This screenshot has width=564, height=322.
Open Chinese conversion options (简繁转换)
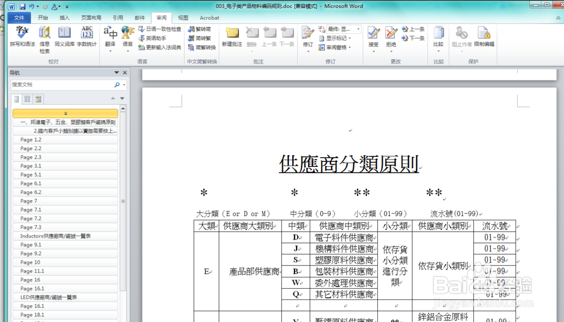tap(202, 47)
